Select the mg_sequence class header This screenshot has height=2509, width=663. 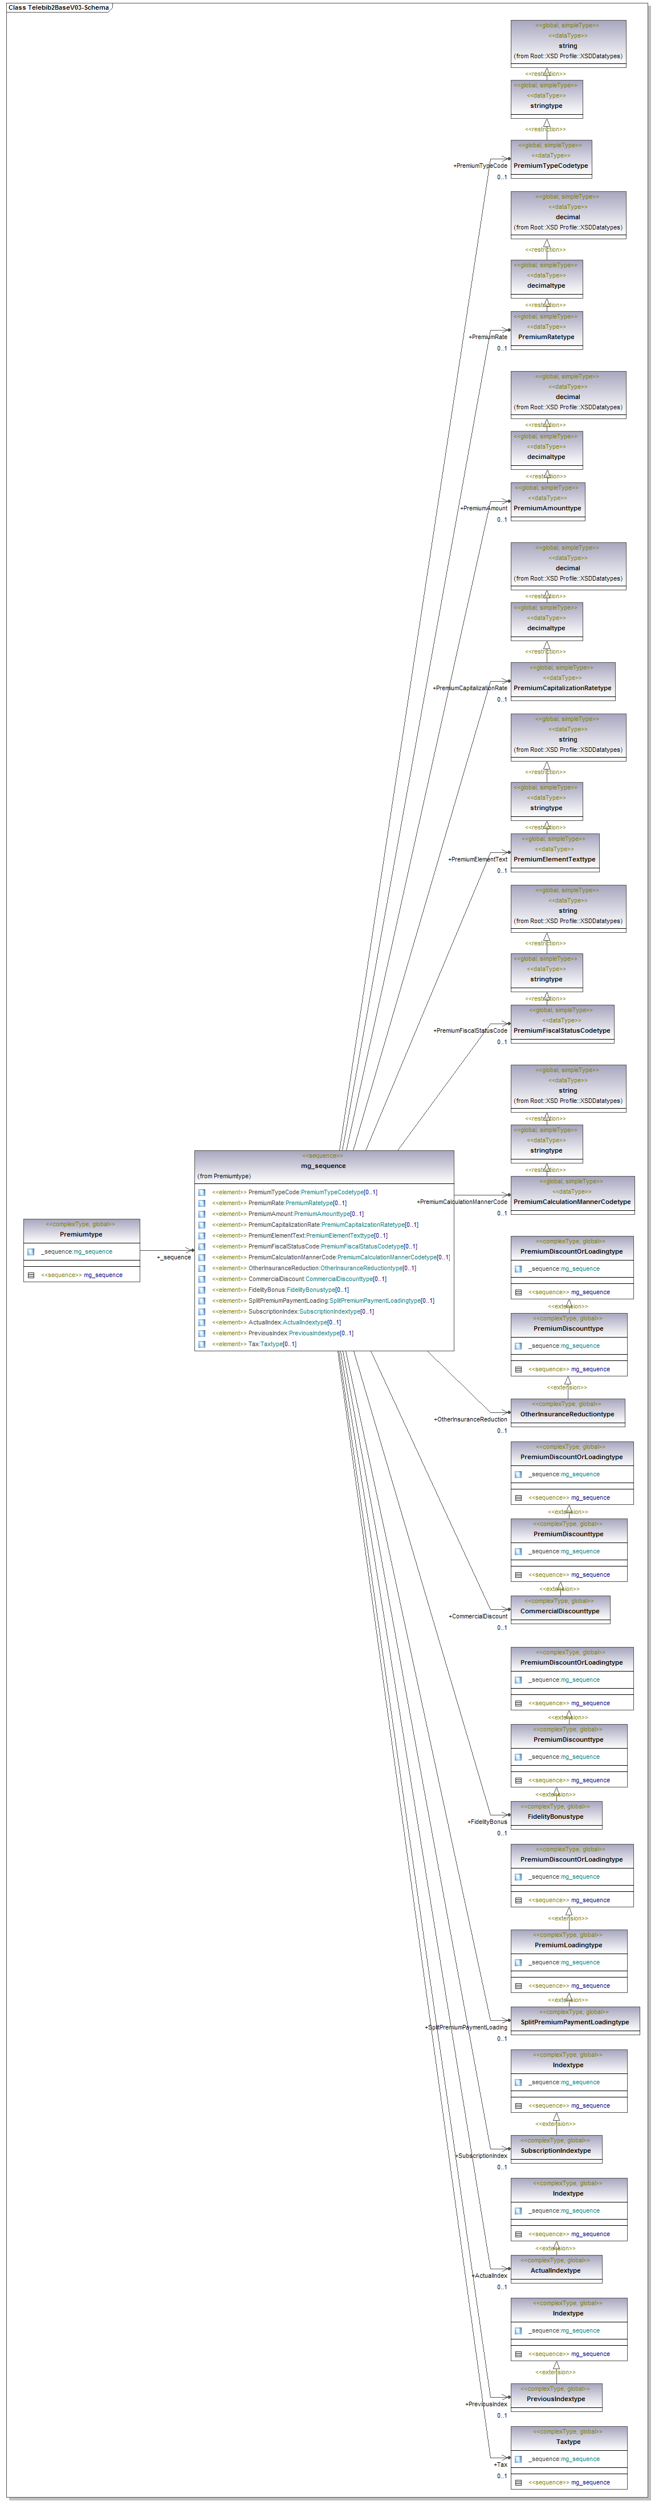click(324, 1166)
